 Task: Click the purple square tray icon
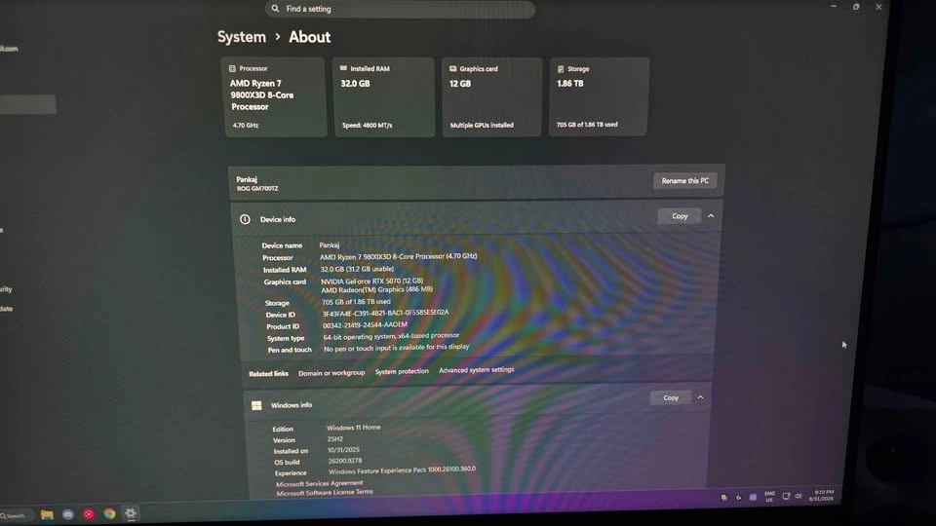pos(753,497)
